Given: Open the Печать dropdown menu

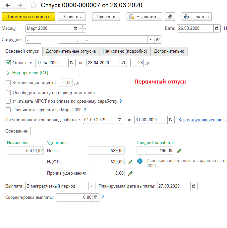Looking at the screenshot, I should 197,17.
